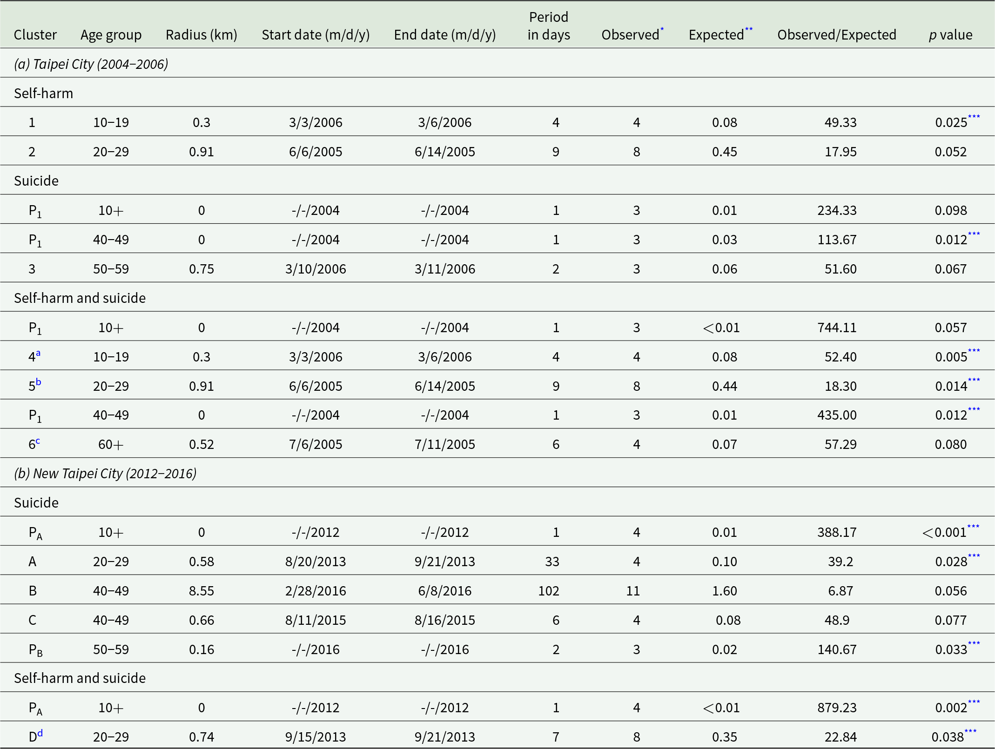Click the 'Age group' column header
995x749 pixels.
click(111, 35)
